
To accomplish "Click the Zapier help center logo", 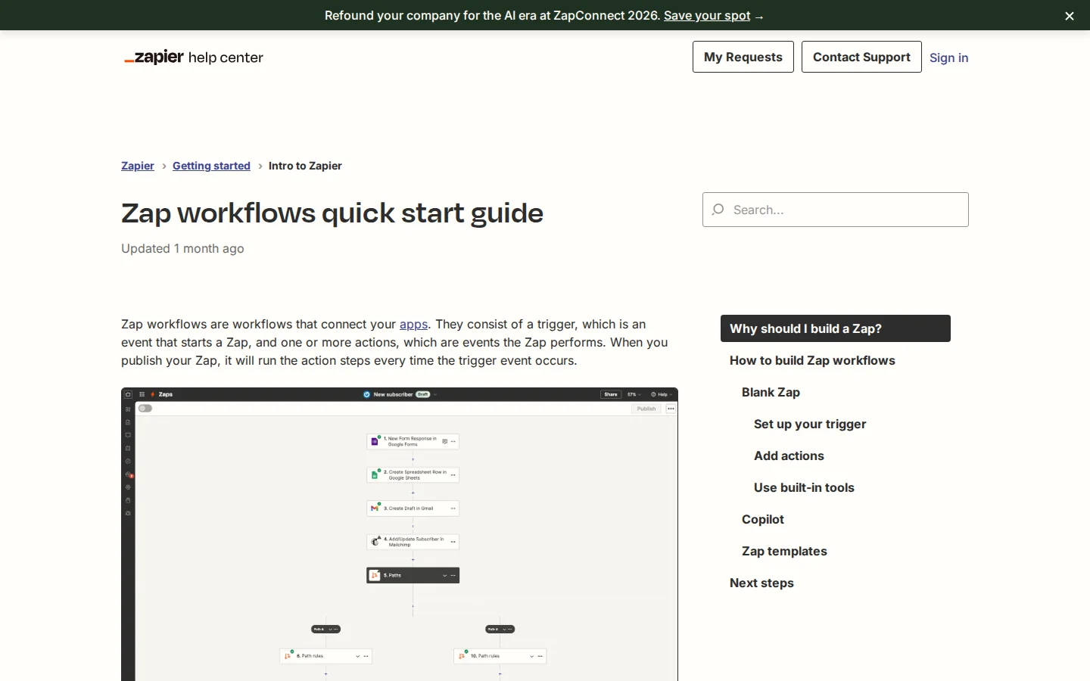I will tap(194, 58).
